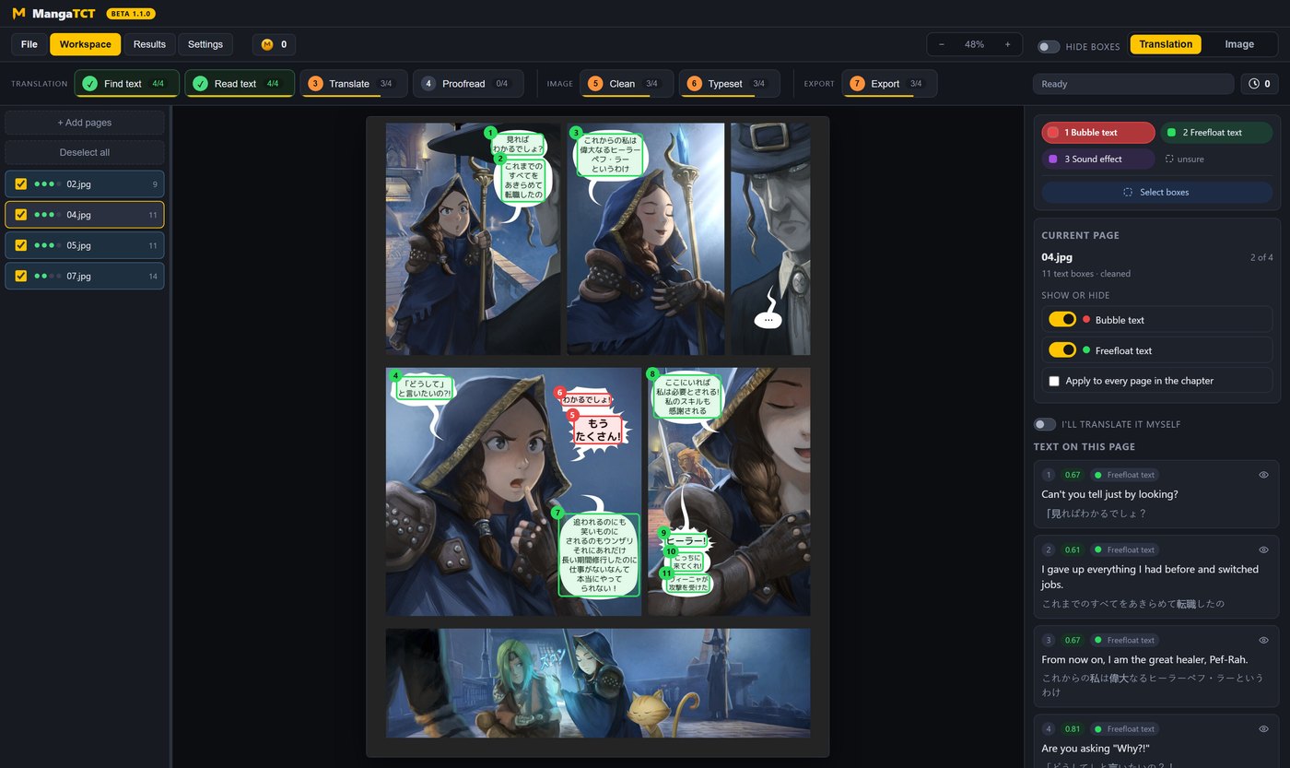1290x768 pixels.
Task: Click the 48% zoom level value
Action: click(974, 44)
